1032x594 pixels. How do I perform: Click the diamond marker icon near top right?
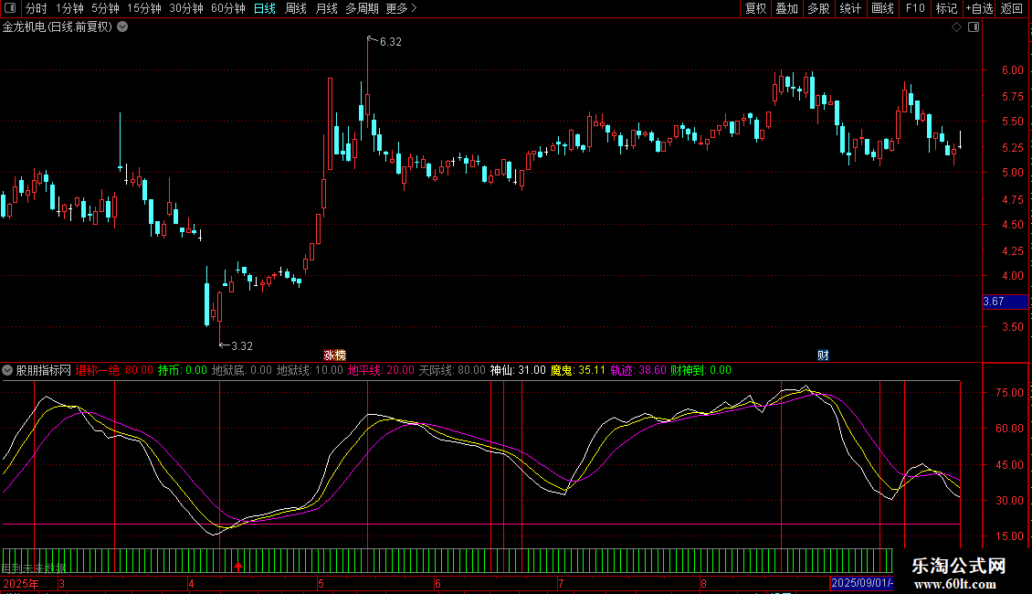(x=956, y=27)
